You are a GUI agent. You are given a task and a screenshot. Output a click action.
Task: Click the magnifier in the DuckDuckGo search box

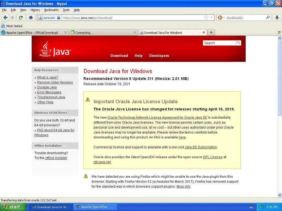[268, 17]
